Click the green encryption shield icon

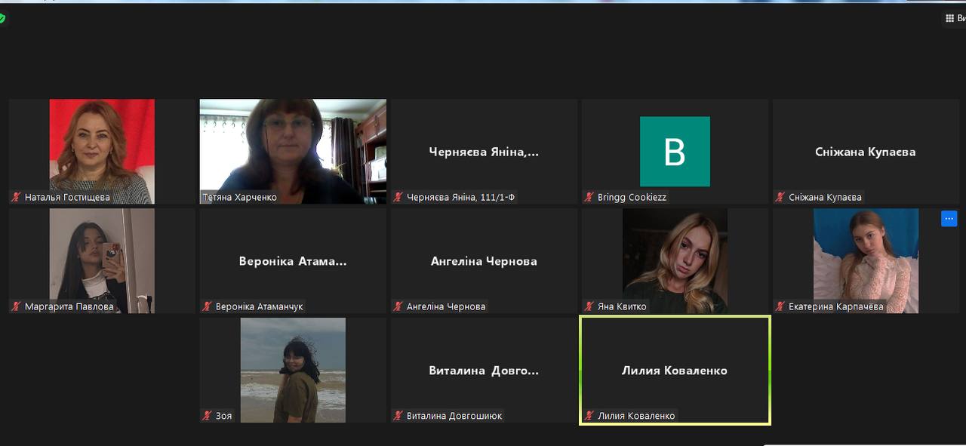tap(2, 18)
